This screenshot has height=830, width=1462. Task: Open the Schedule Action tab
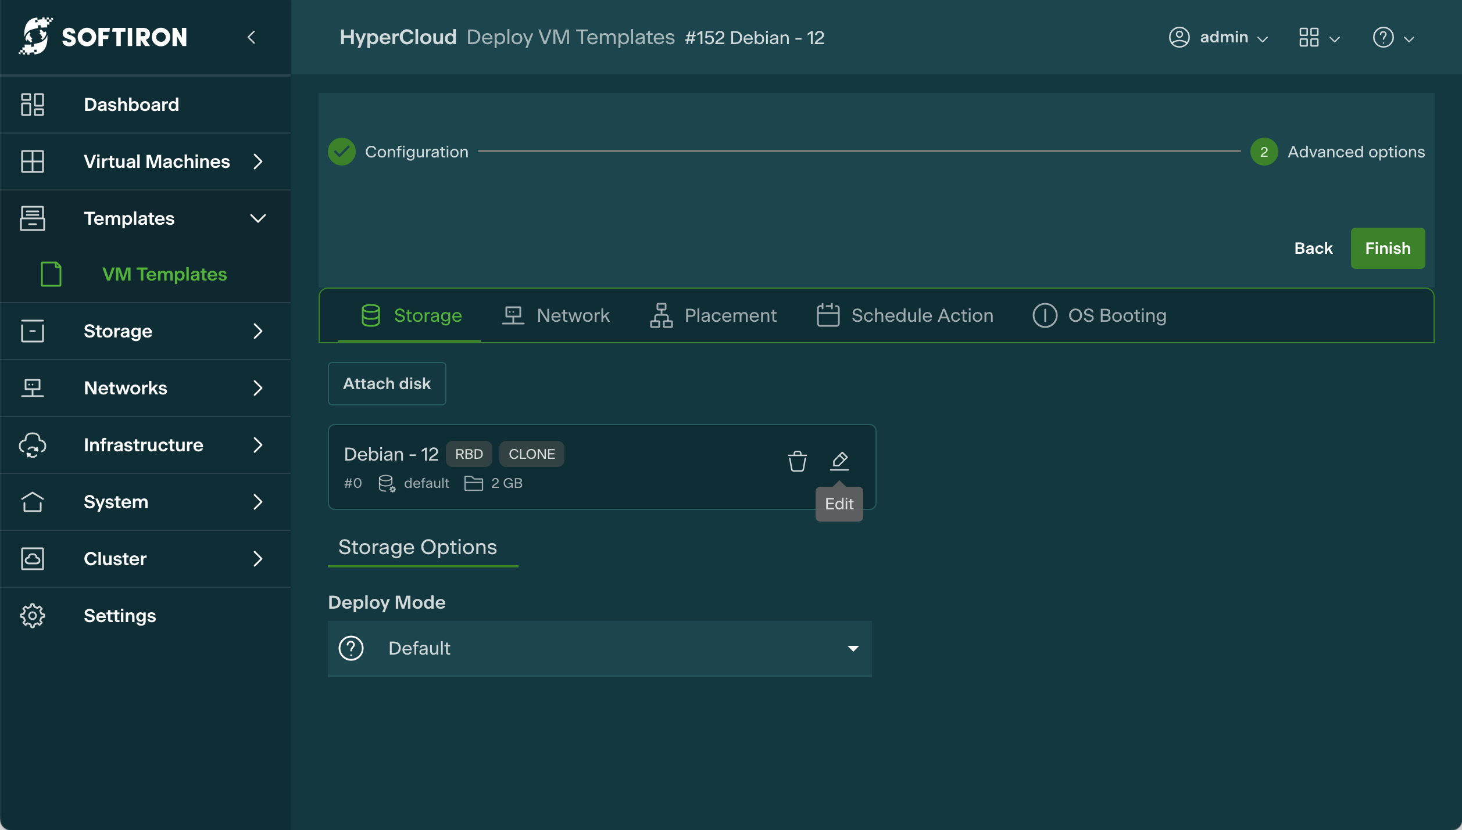pyautogui.click(x=905, y=315)
